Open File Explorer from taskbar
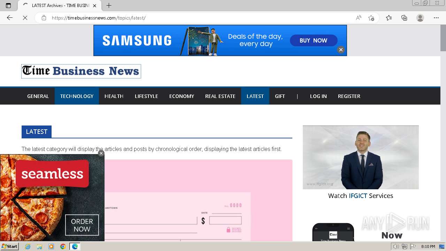This screenshot has width=446, height=251. pos(39,246)
